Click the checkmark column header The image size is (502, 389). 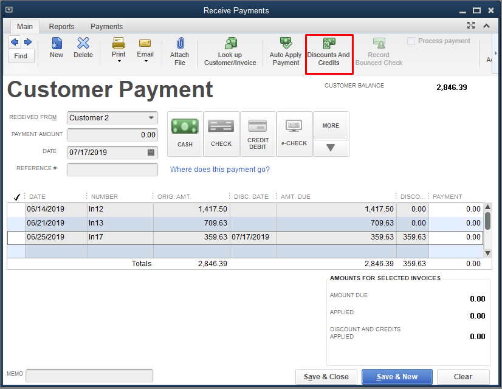16,197
